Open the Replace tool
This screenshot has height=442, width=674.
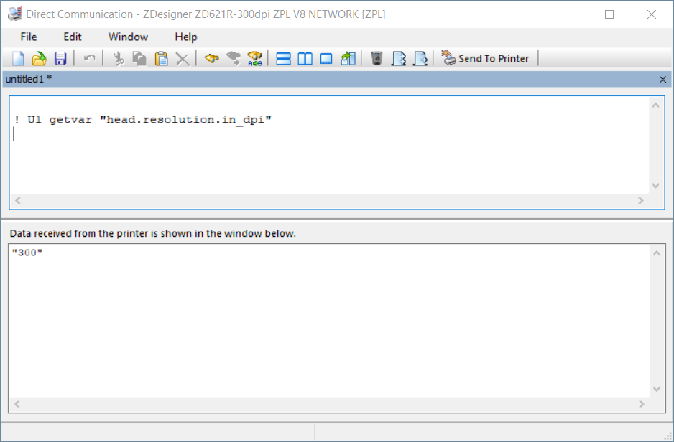click(x=253, y=58)
